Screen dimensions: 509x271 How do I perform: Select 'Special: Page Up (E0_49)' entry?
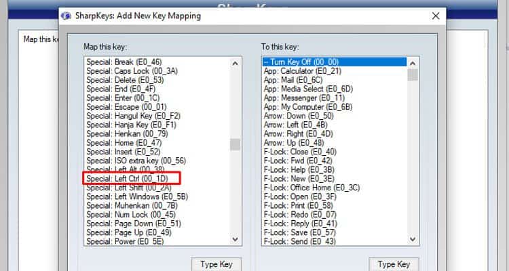(x=129, y=232)
